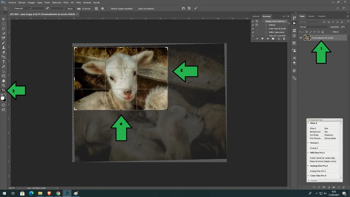Screen dimensions: 350x197
Task: Expand the Detener action step
Action: [266, 25]
